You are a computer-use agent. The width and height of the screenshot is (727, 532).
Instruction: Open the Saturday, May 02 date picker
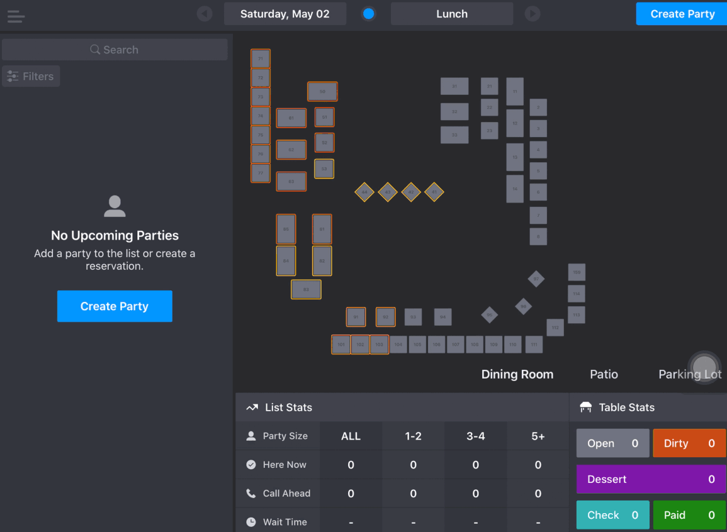click(x=285, y=14)
